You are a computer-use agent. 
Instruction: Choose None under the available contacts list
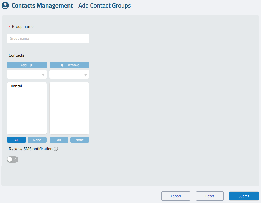pyautogui.click(x=37, y=140)
